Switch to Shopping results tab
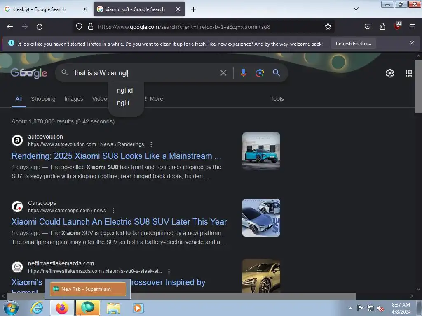This screenshot has height=316, width=422. coord(43,99)
